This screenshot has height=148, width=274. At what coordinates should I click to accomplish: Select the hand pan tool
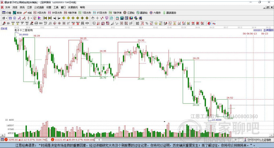coord(93,18)
